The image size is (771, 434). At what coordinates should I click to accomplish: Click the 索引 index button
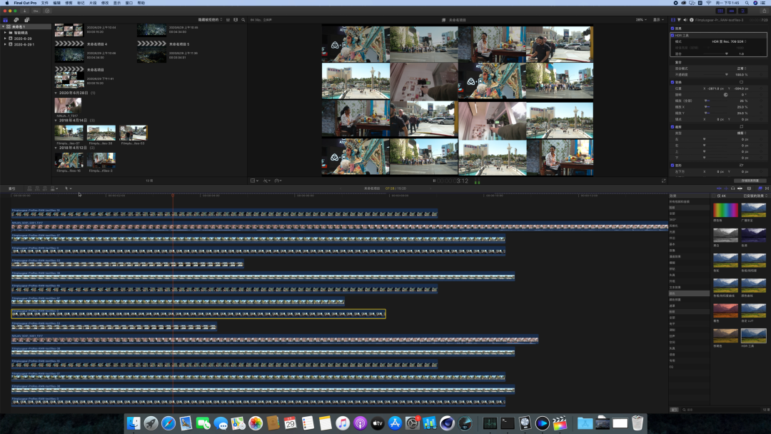pyautogui.click(x=12, y=188)
